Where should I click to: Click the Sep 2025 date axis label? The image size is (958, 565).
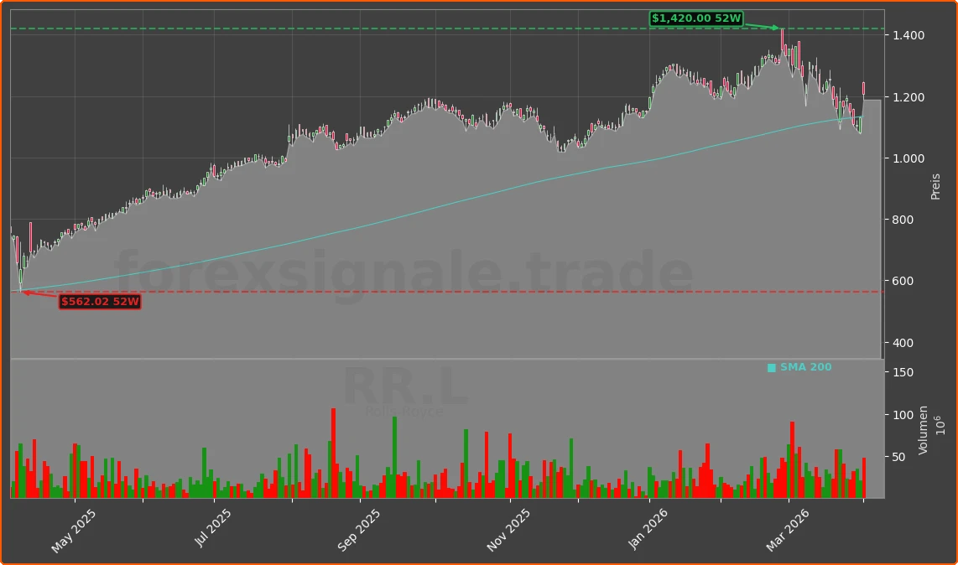[359, 530]
